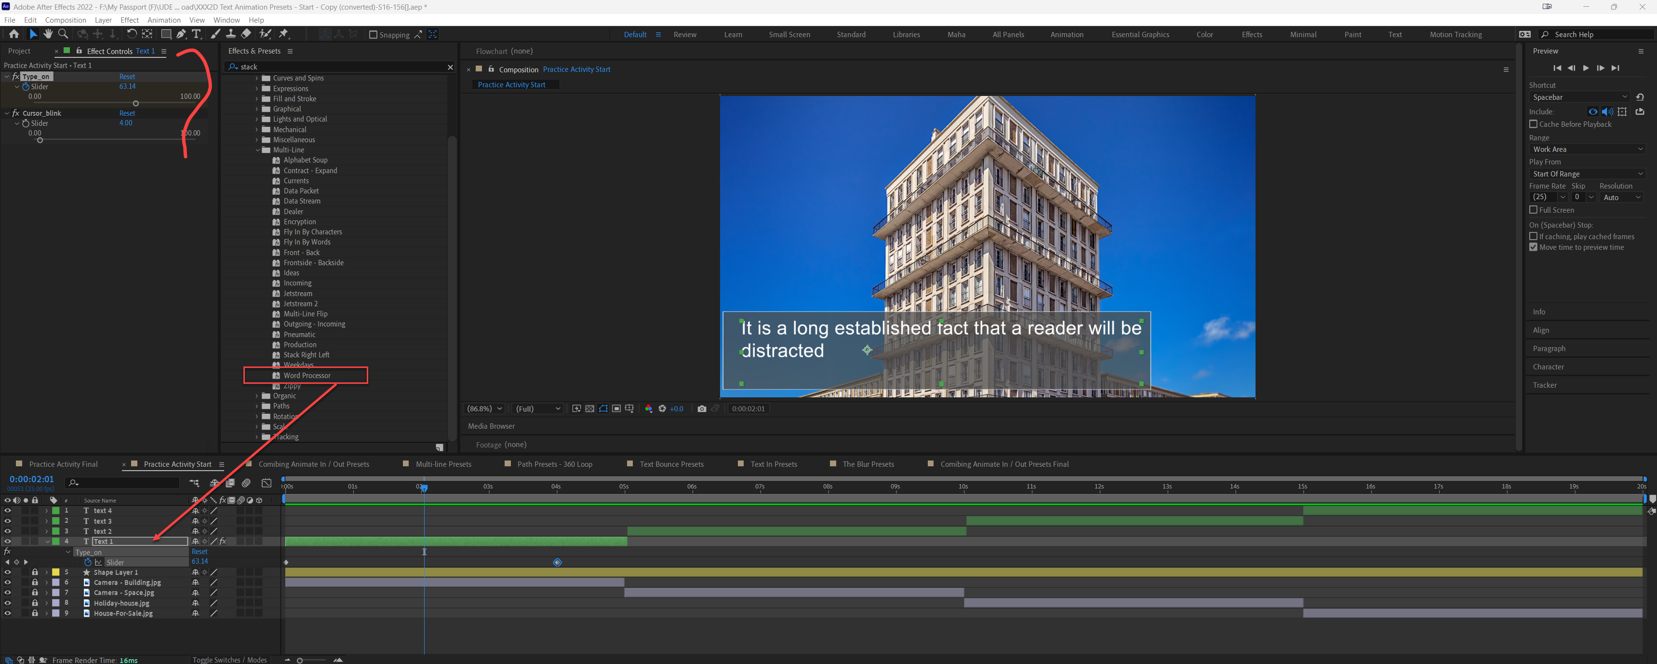
Task: Check the Cache Before Playback option
Action: coord(1534,124)
